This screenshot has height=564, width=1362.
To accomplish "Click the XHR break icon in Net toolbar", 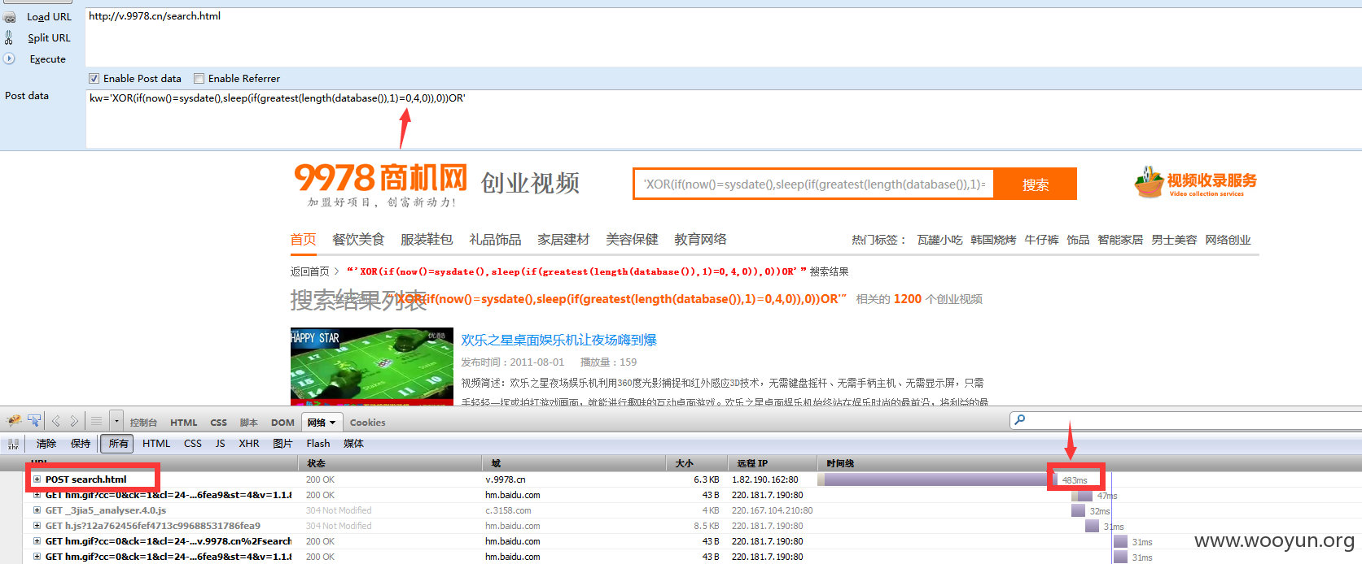I will tap(13, 444).
